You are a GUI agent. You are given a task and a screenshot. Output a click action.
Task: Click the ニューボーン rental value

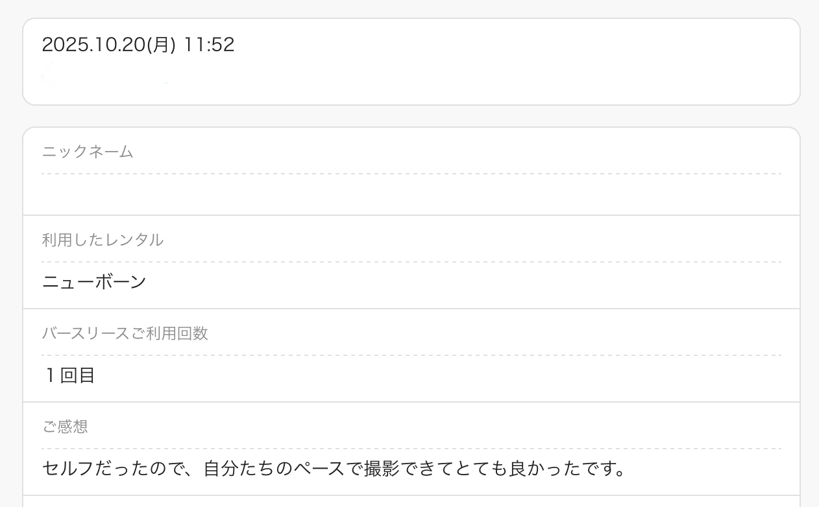point(94,282)
